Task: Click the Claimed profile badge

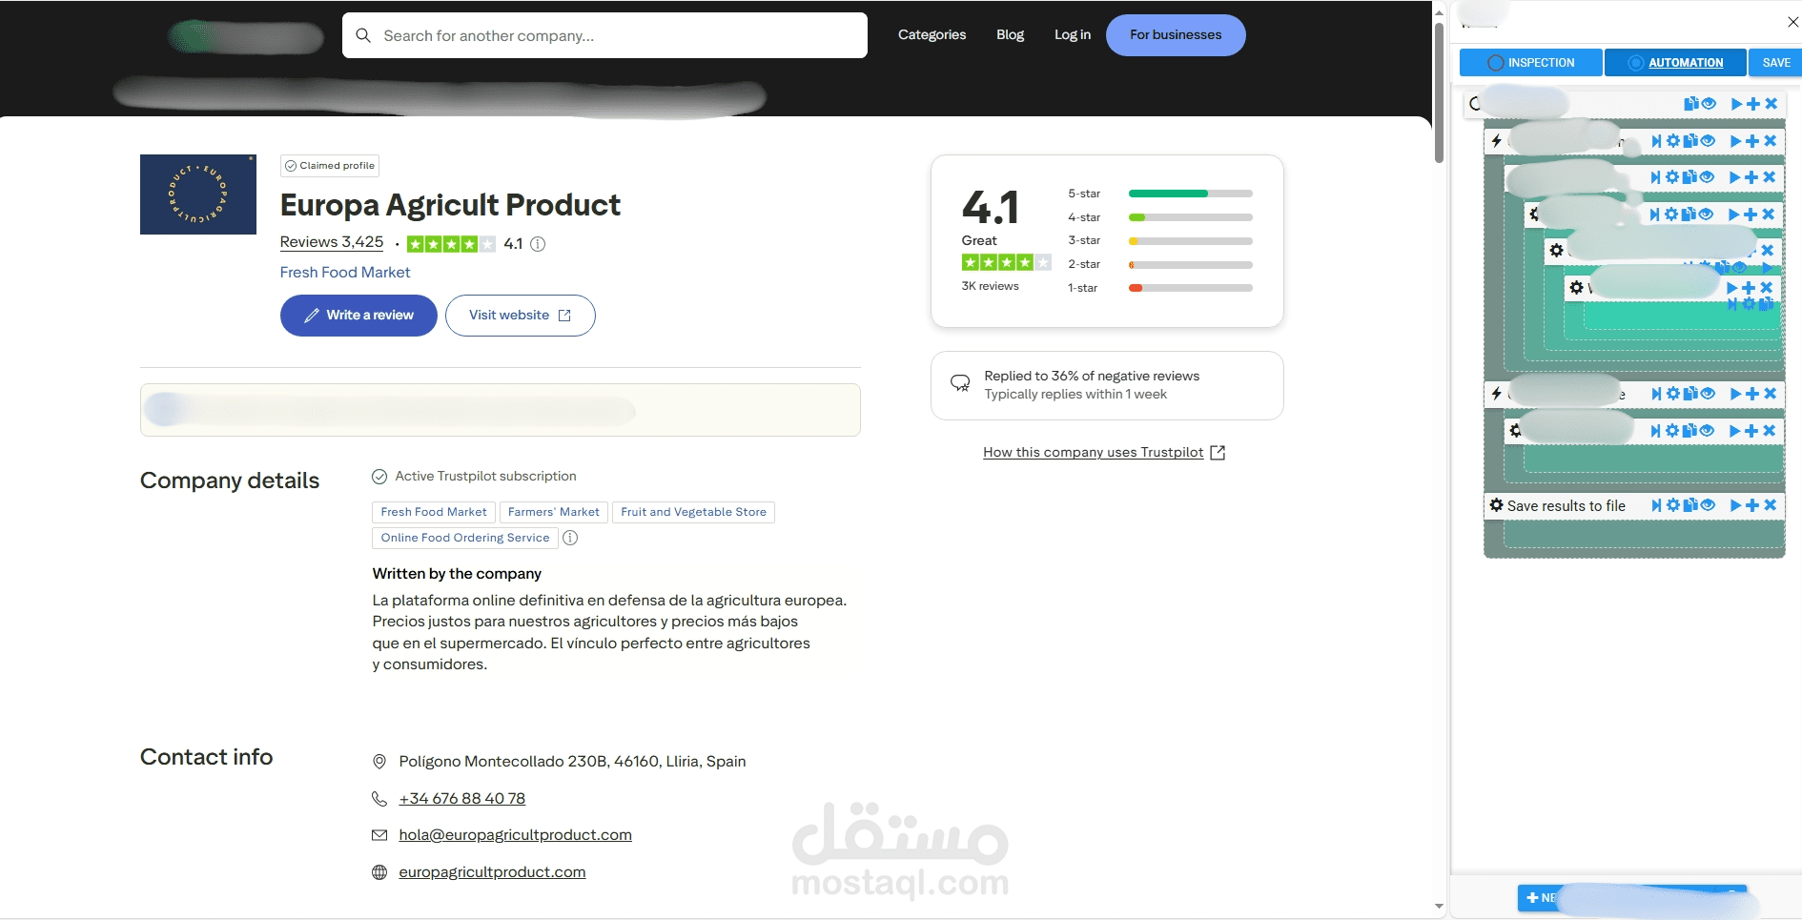Action: pyautogui.click(x=330, y=166)
